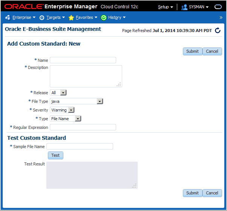Open the Severity dropdown

62,110
